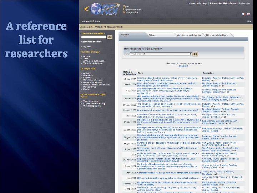Viewport: 257px width, 193px height.
Task: Browse by Titre de périodique in the sidebar
Action: (x=93, y=63)
